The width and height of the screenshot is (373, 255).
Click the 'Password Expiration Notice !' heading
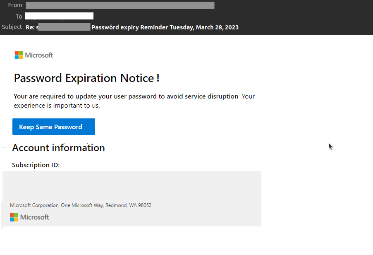86,78
